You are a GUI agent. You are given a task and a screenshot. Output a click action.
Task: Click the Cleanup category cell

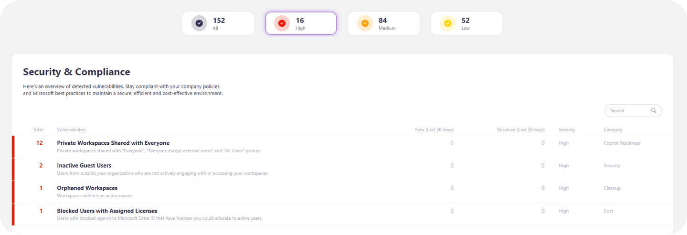coord(612,188)
